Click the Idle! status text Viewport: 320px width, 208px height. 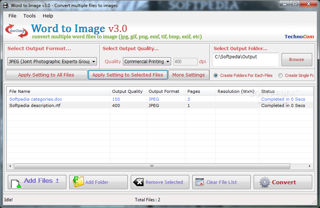pos(8,200)
